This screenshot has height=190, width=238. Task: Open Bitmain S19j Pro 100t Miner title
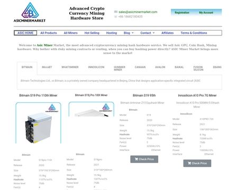pos(91,95)
